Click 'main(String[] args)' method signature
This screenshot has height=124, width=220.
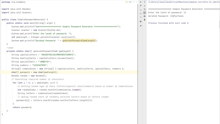(x=42, y=23)
